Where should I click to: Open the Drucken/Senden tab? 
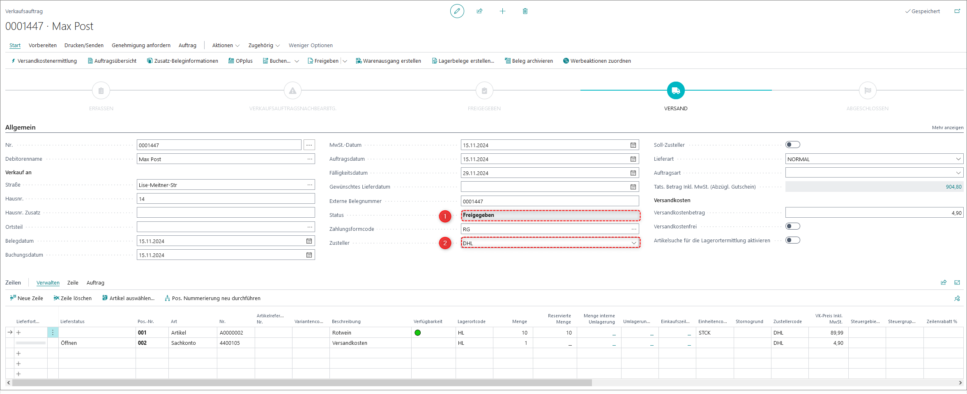coord(84,46)
